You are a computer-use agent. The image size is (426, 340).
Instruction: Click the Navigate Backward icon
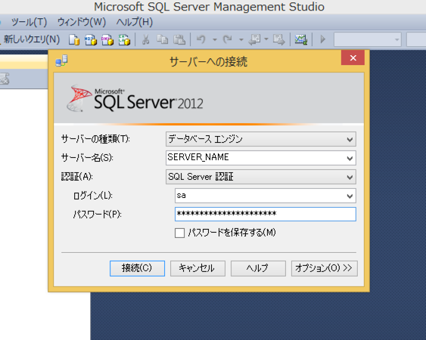[254, 40]
